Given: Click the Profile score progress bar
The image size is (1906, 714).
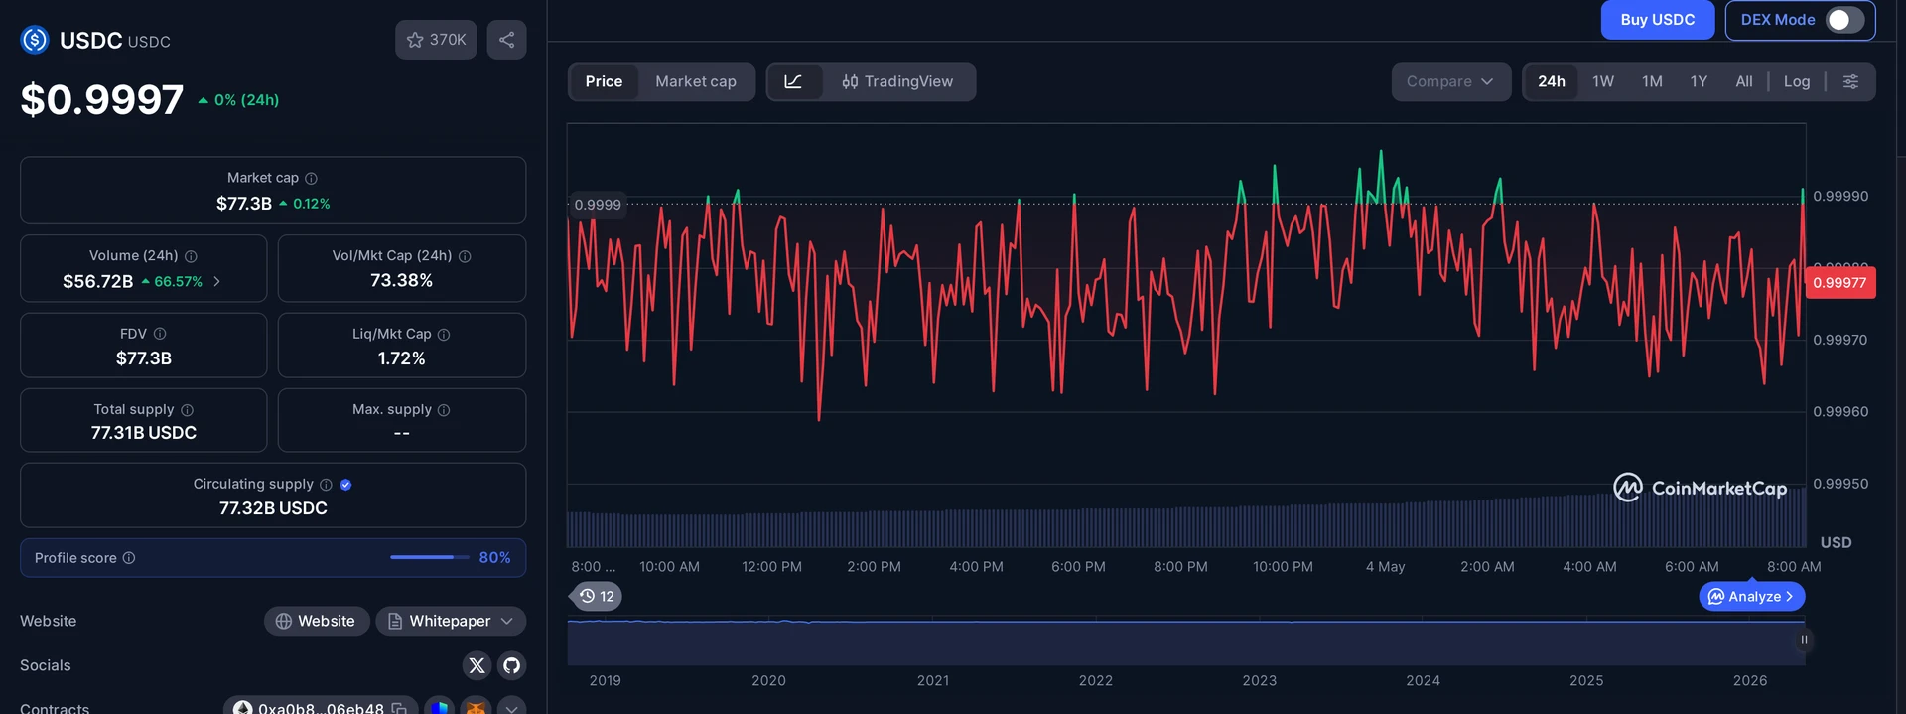Looking at the screenshot, I should click(x=429, y=557).
